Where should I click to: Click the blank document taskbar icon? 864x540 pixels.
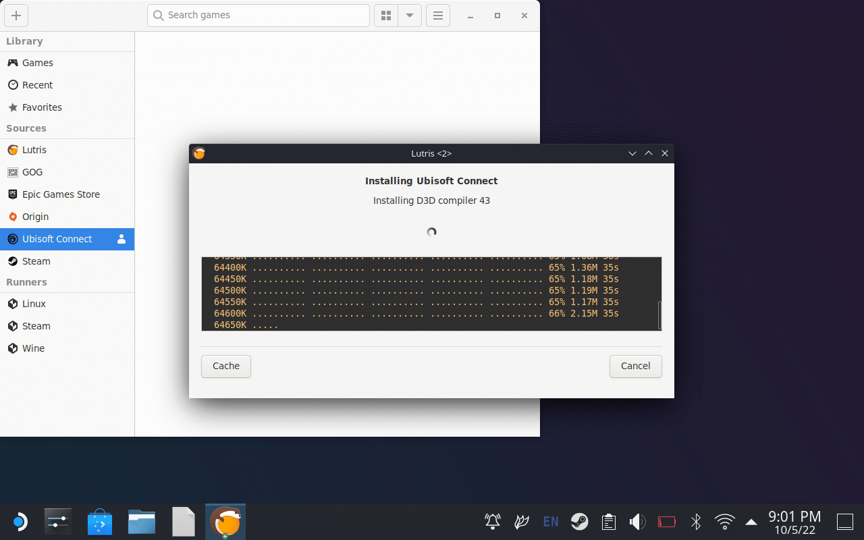tap(184, 522)
